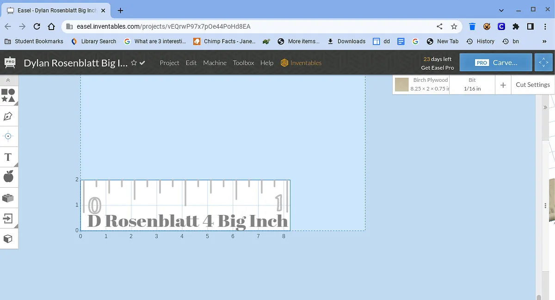The image size is (555, 300).
Task: Open the Machine menu
Action: 215,63
